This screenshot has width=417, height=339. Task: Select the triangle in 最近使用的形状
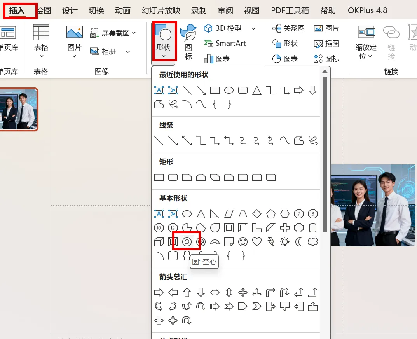[256, 90]
